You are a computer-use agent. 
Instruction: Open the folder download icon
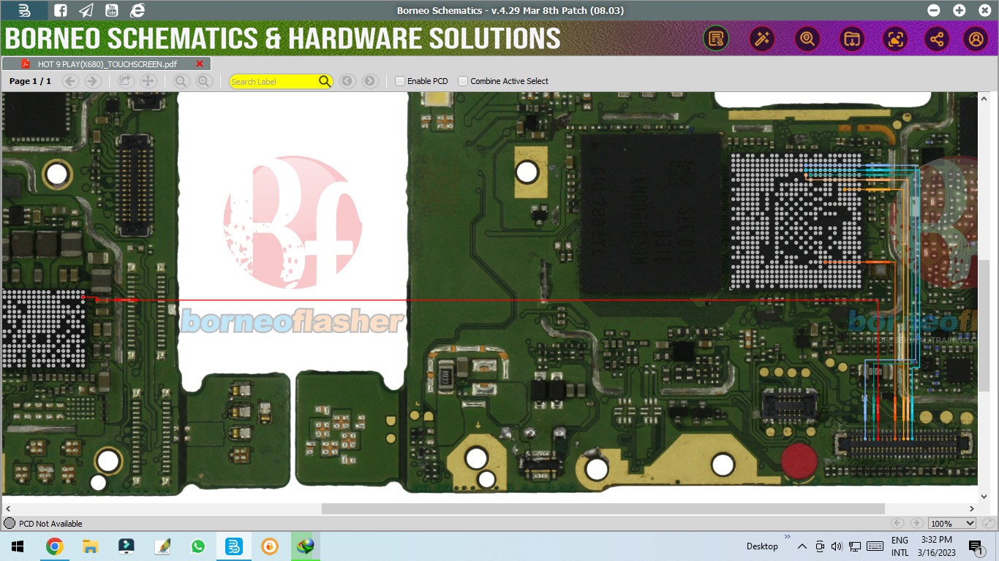(x=851, y=39)
